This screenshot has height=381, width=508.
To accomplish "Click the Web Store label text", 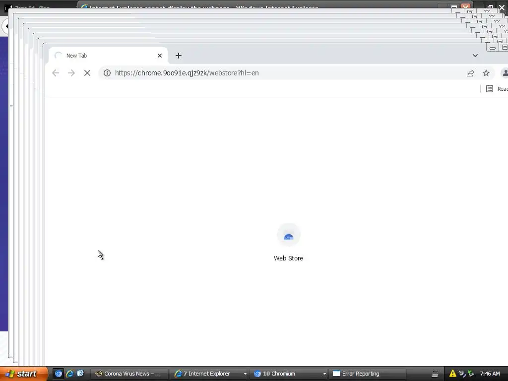I will [x=288, y=258].
